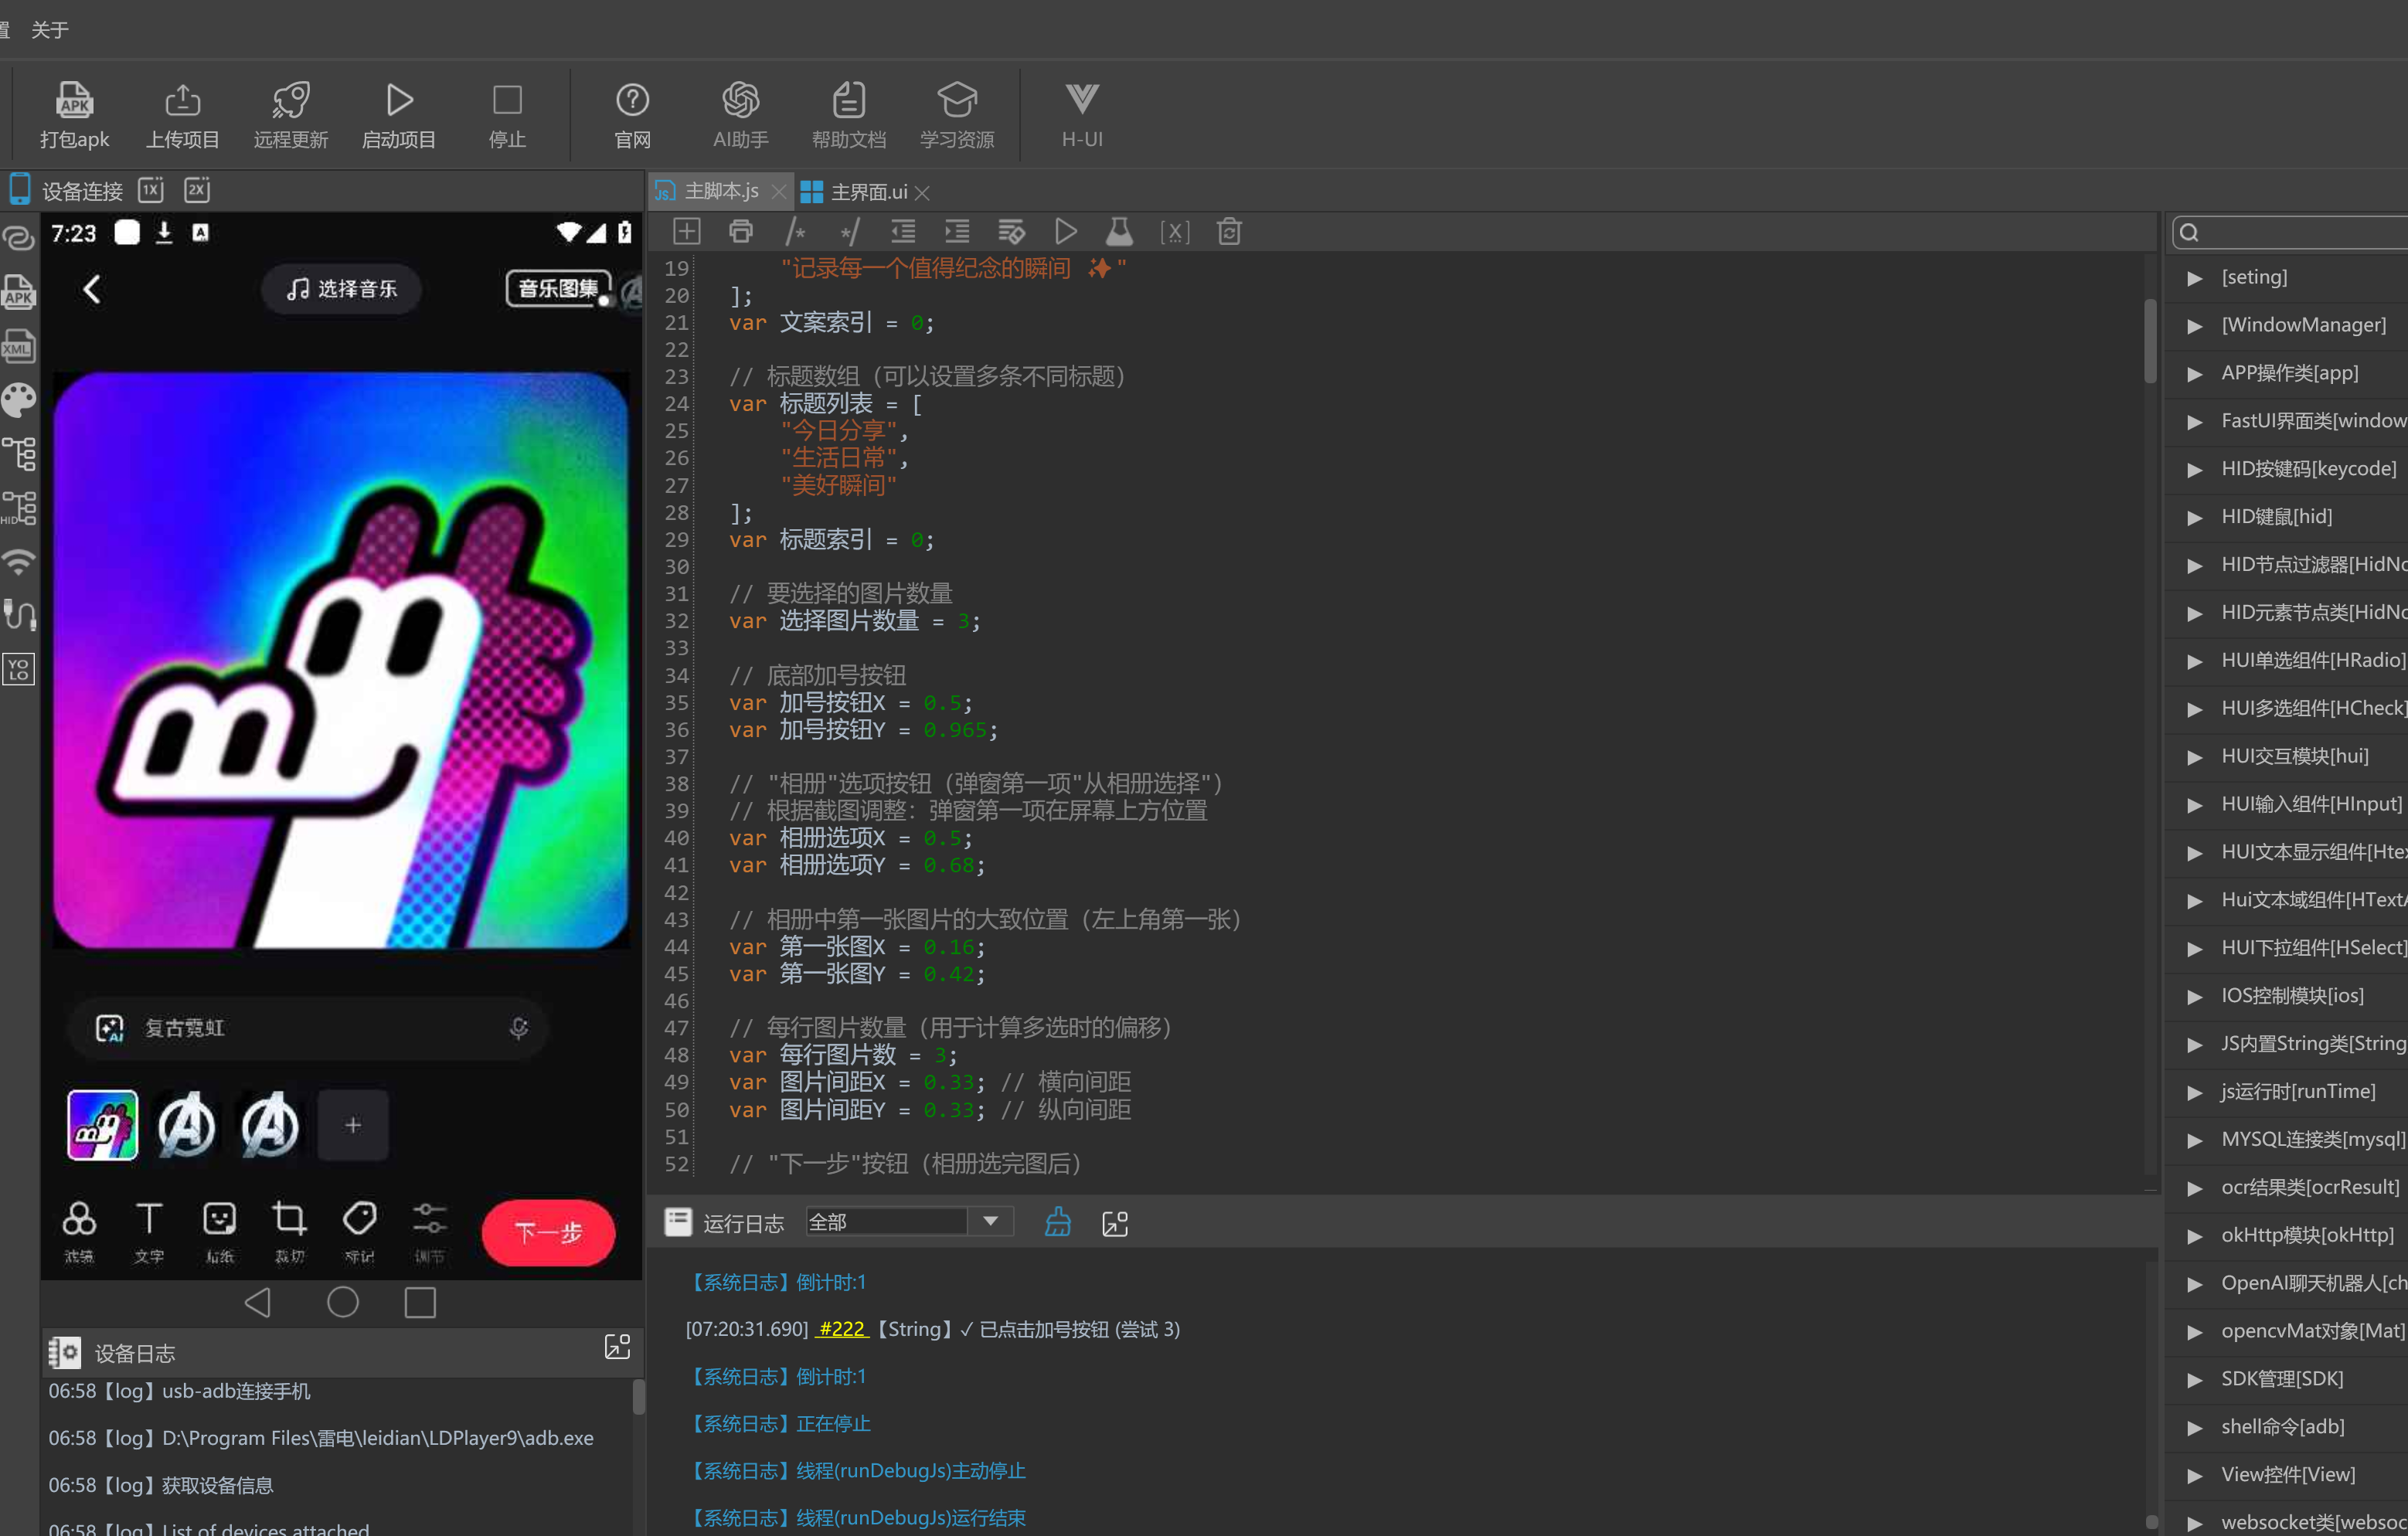The height and width of the screenshot is (1536, 2408).
Task: Open the H-UI tool
Action: coord(1082,115)
